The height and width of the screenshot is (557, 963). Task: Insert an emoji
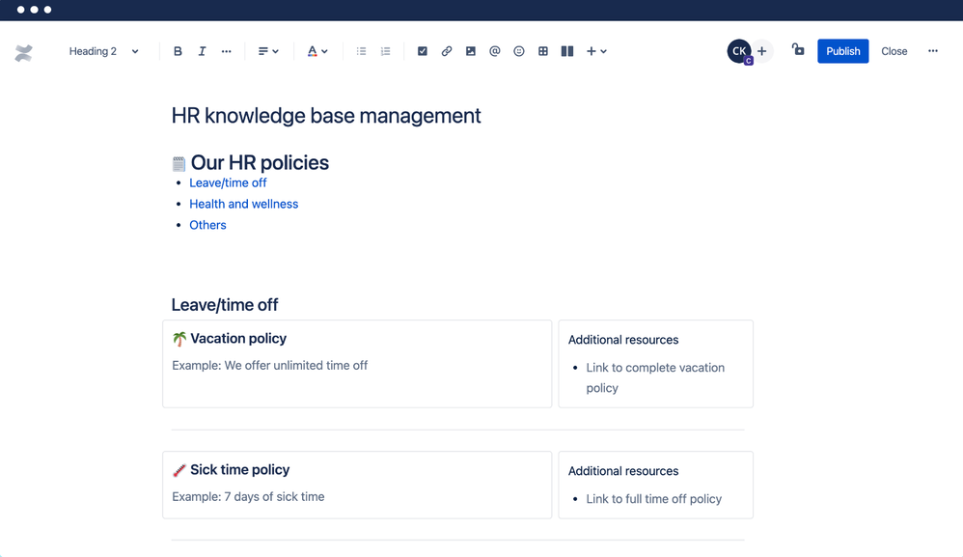pos(519,51)
